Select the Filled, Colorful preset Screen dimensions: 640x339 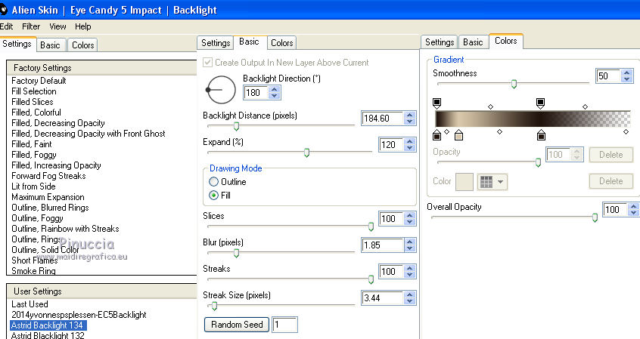tap(36, 112)
